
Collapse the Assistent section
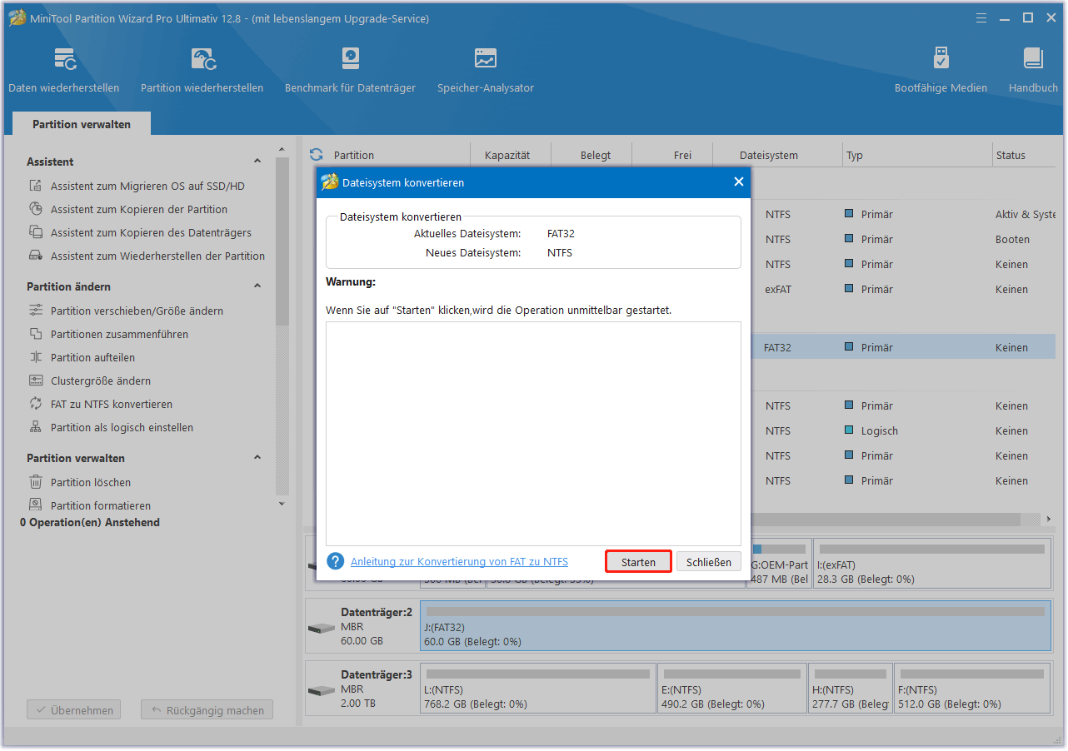257,162
